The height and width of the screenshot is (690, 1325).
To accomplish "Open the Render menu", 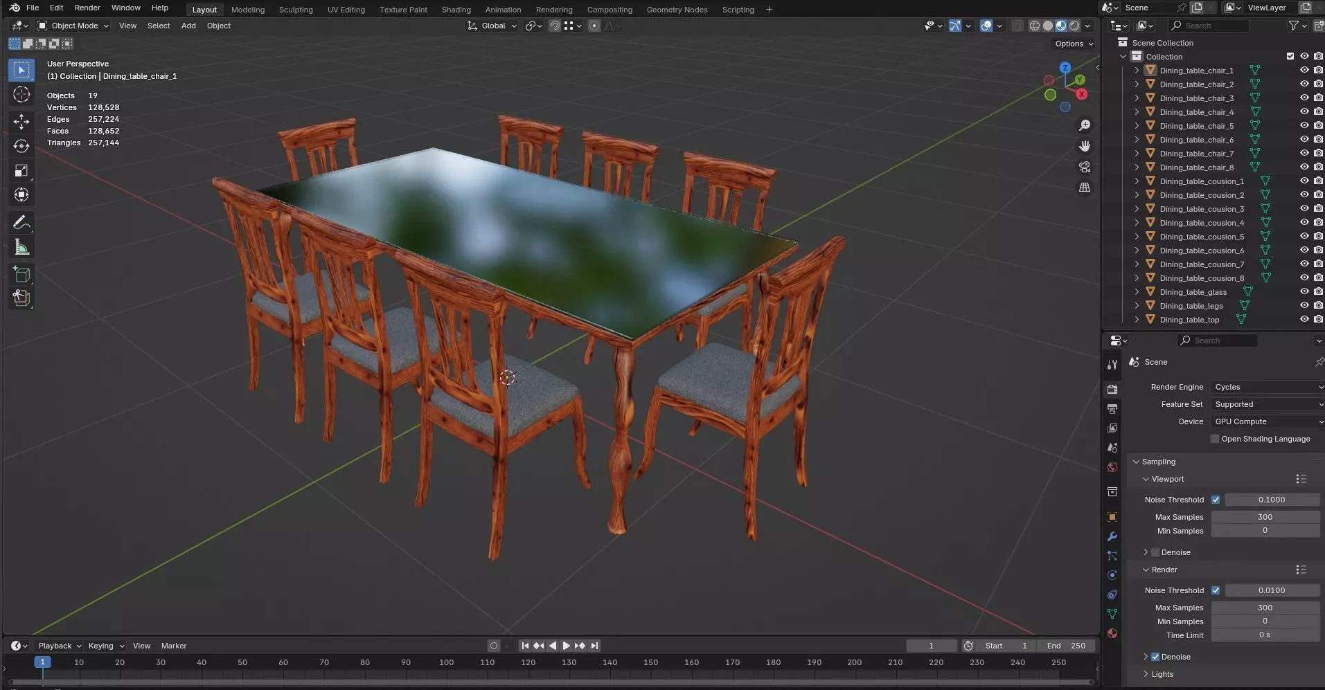I will pos(87,8).
